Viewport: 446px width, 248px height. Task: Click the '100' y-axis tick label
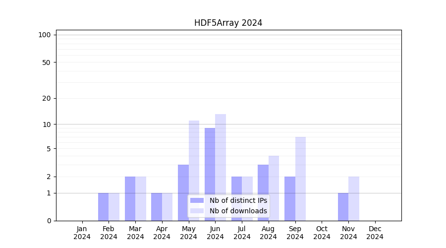45,35
